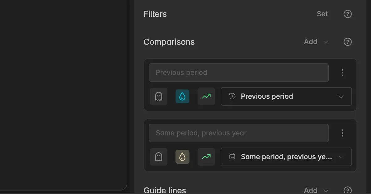Pick tan droplet color for previous year
This screenshot has height=194, width=371.
pyautogui.click(x=182, y=157)
